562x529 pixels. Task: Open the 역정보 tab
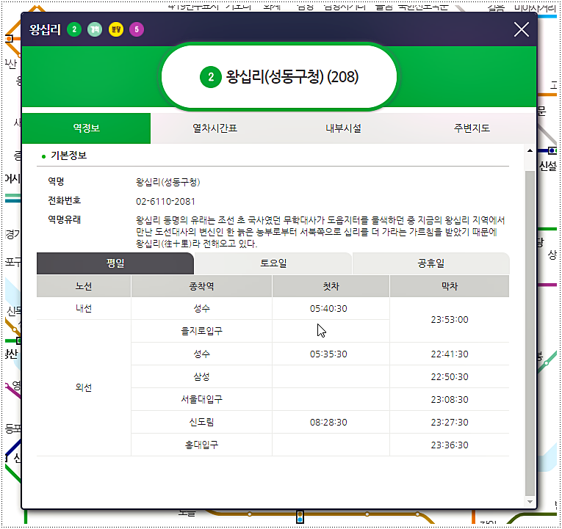pyautogui.click(x=87, y=128)
